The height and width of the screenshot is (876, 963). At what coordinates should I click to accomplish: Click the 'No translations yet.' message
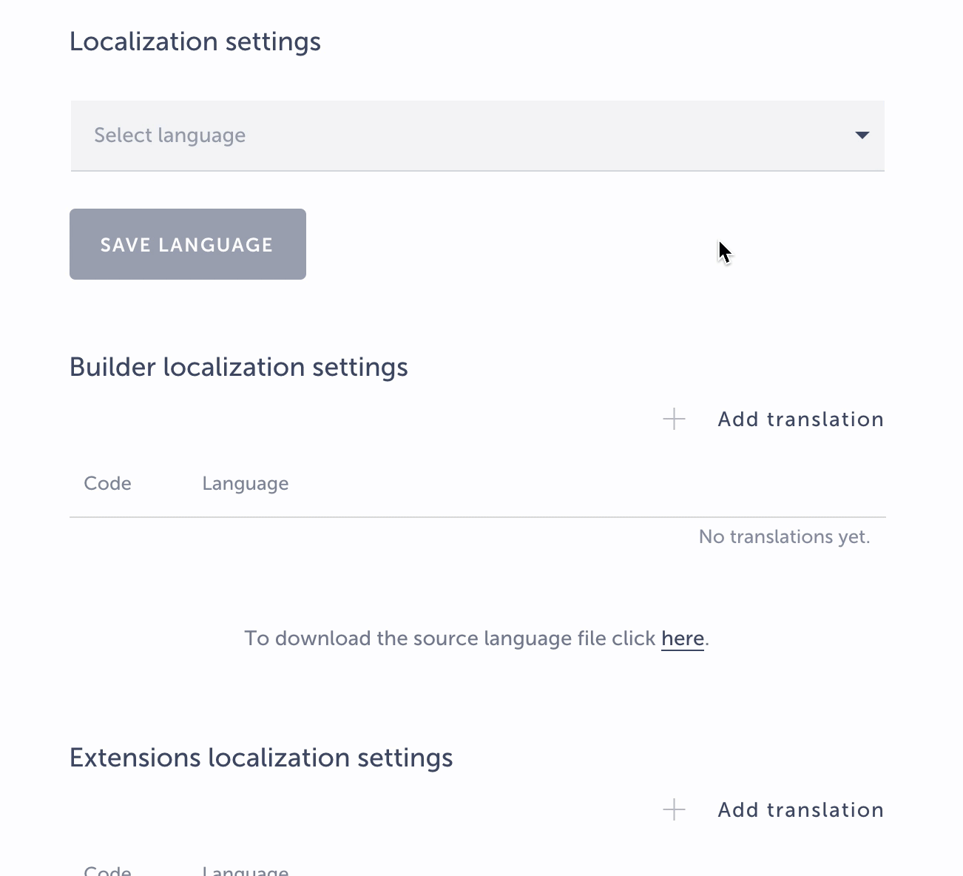pyautogui.click(x=784, y=536)
